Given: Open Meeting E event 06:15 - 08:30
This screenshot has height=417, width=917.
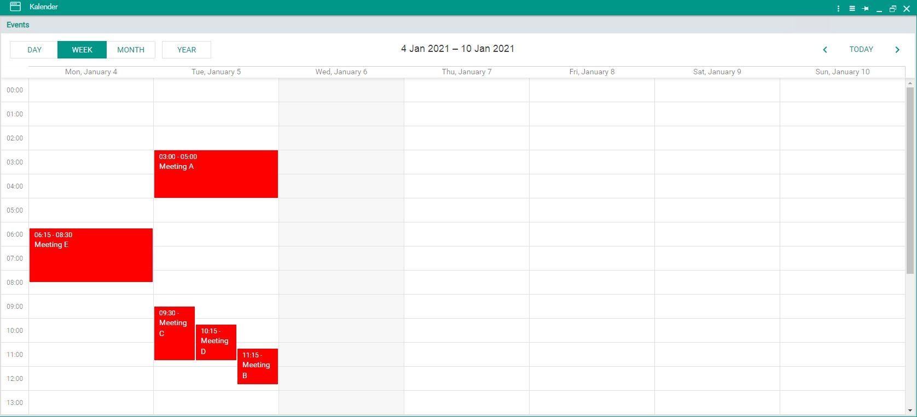Looking at the screenshot, I should click(91, 255).
